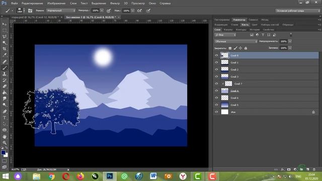Screen dimensions: 322x181
Task: Select the Clone Stamp tool
Action: pyautogui.click(x=5, y=74)
